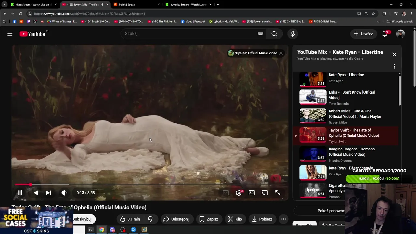Open the account avatar menu
The width and height of the screenshot is (416, 234).
[x=400, y=34]
